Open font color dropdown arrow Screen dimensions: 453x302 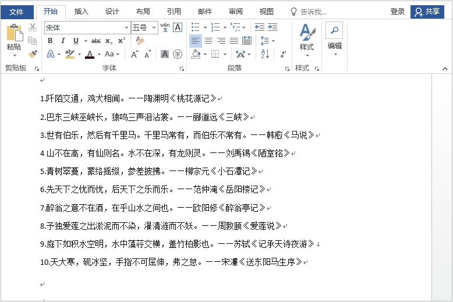point(99,54)
